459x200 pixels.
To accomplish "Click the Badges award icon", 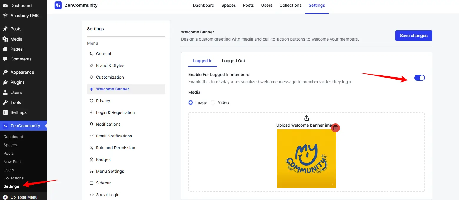I will pos(91,159).
